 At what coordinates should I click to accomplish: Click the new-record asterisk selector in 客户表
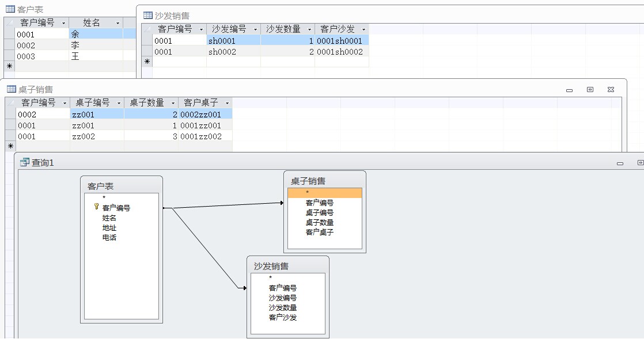[x=9, y=66]
